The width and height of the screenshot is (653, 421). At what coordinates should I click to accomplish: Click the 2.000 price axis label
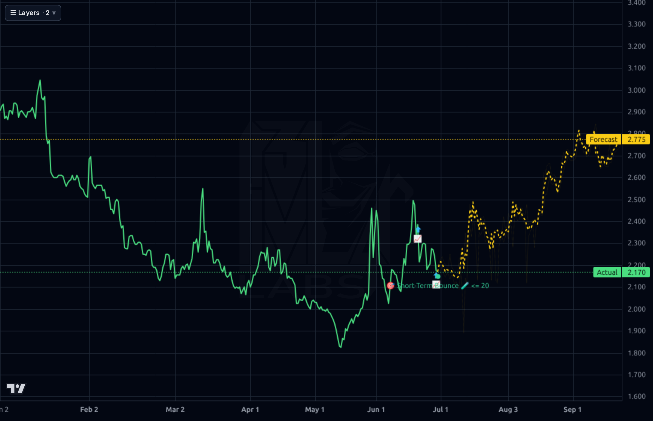coord(637,309)
